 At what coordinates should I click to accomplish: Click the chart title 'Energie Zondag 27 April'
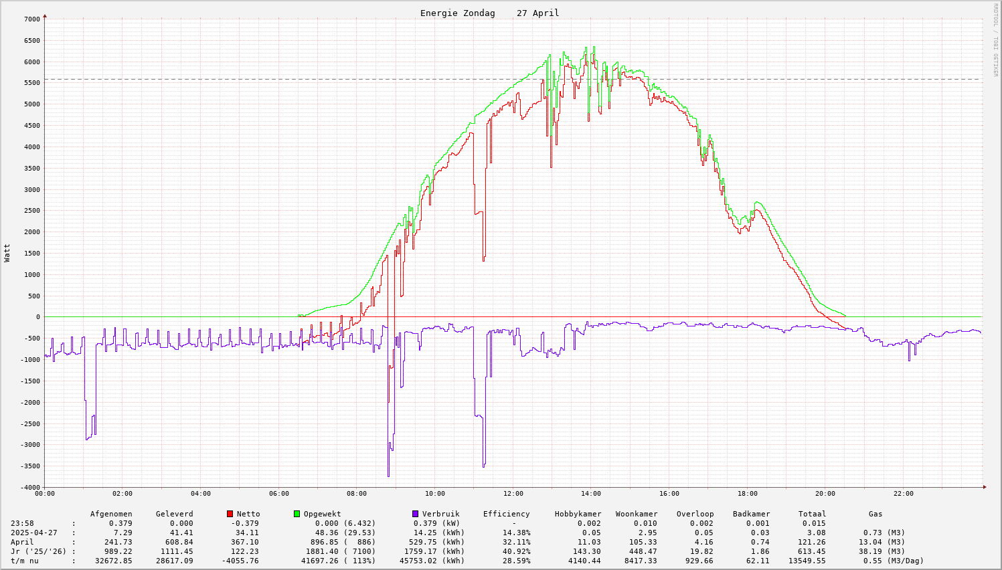(489, 13)
